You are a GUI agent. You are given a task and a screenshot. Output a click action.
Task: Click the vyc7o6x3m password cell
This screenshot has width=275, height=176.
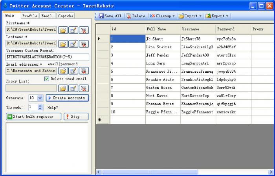[233, 39]
